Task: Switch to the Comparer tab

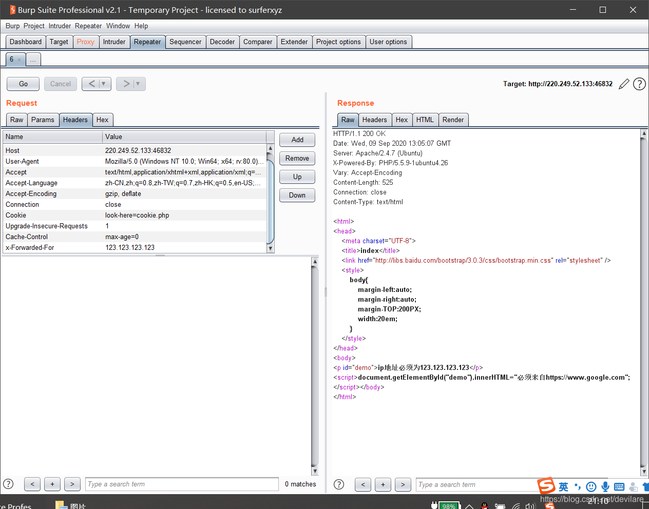Action: click(258, 42)
